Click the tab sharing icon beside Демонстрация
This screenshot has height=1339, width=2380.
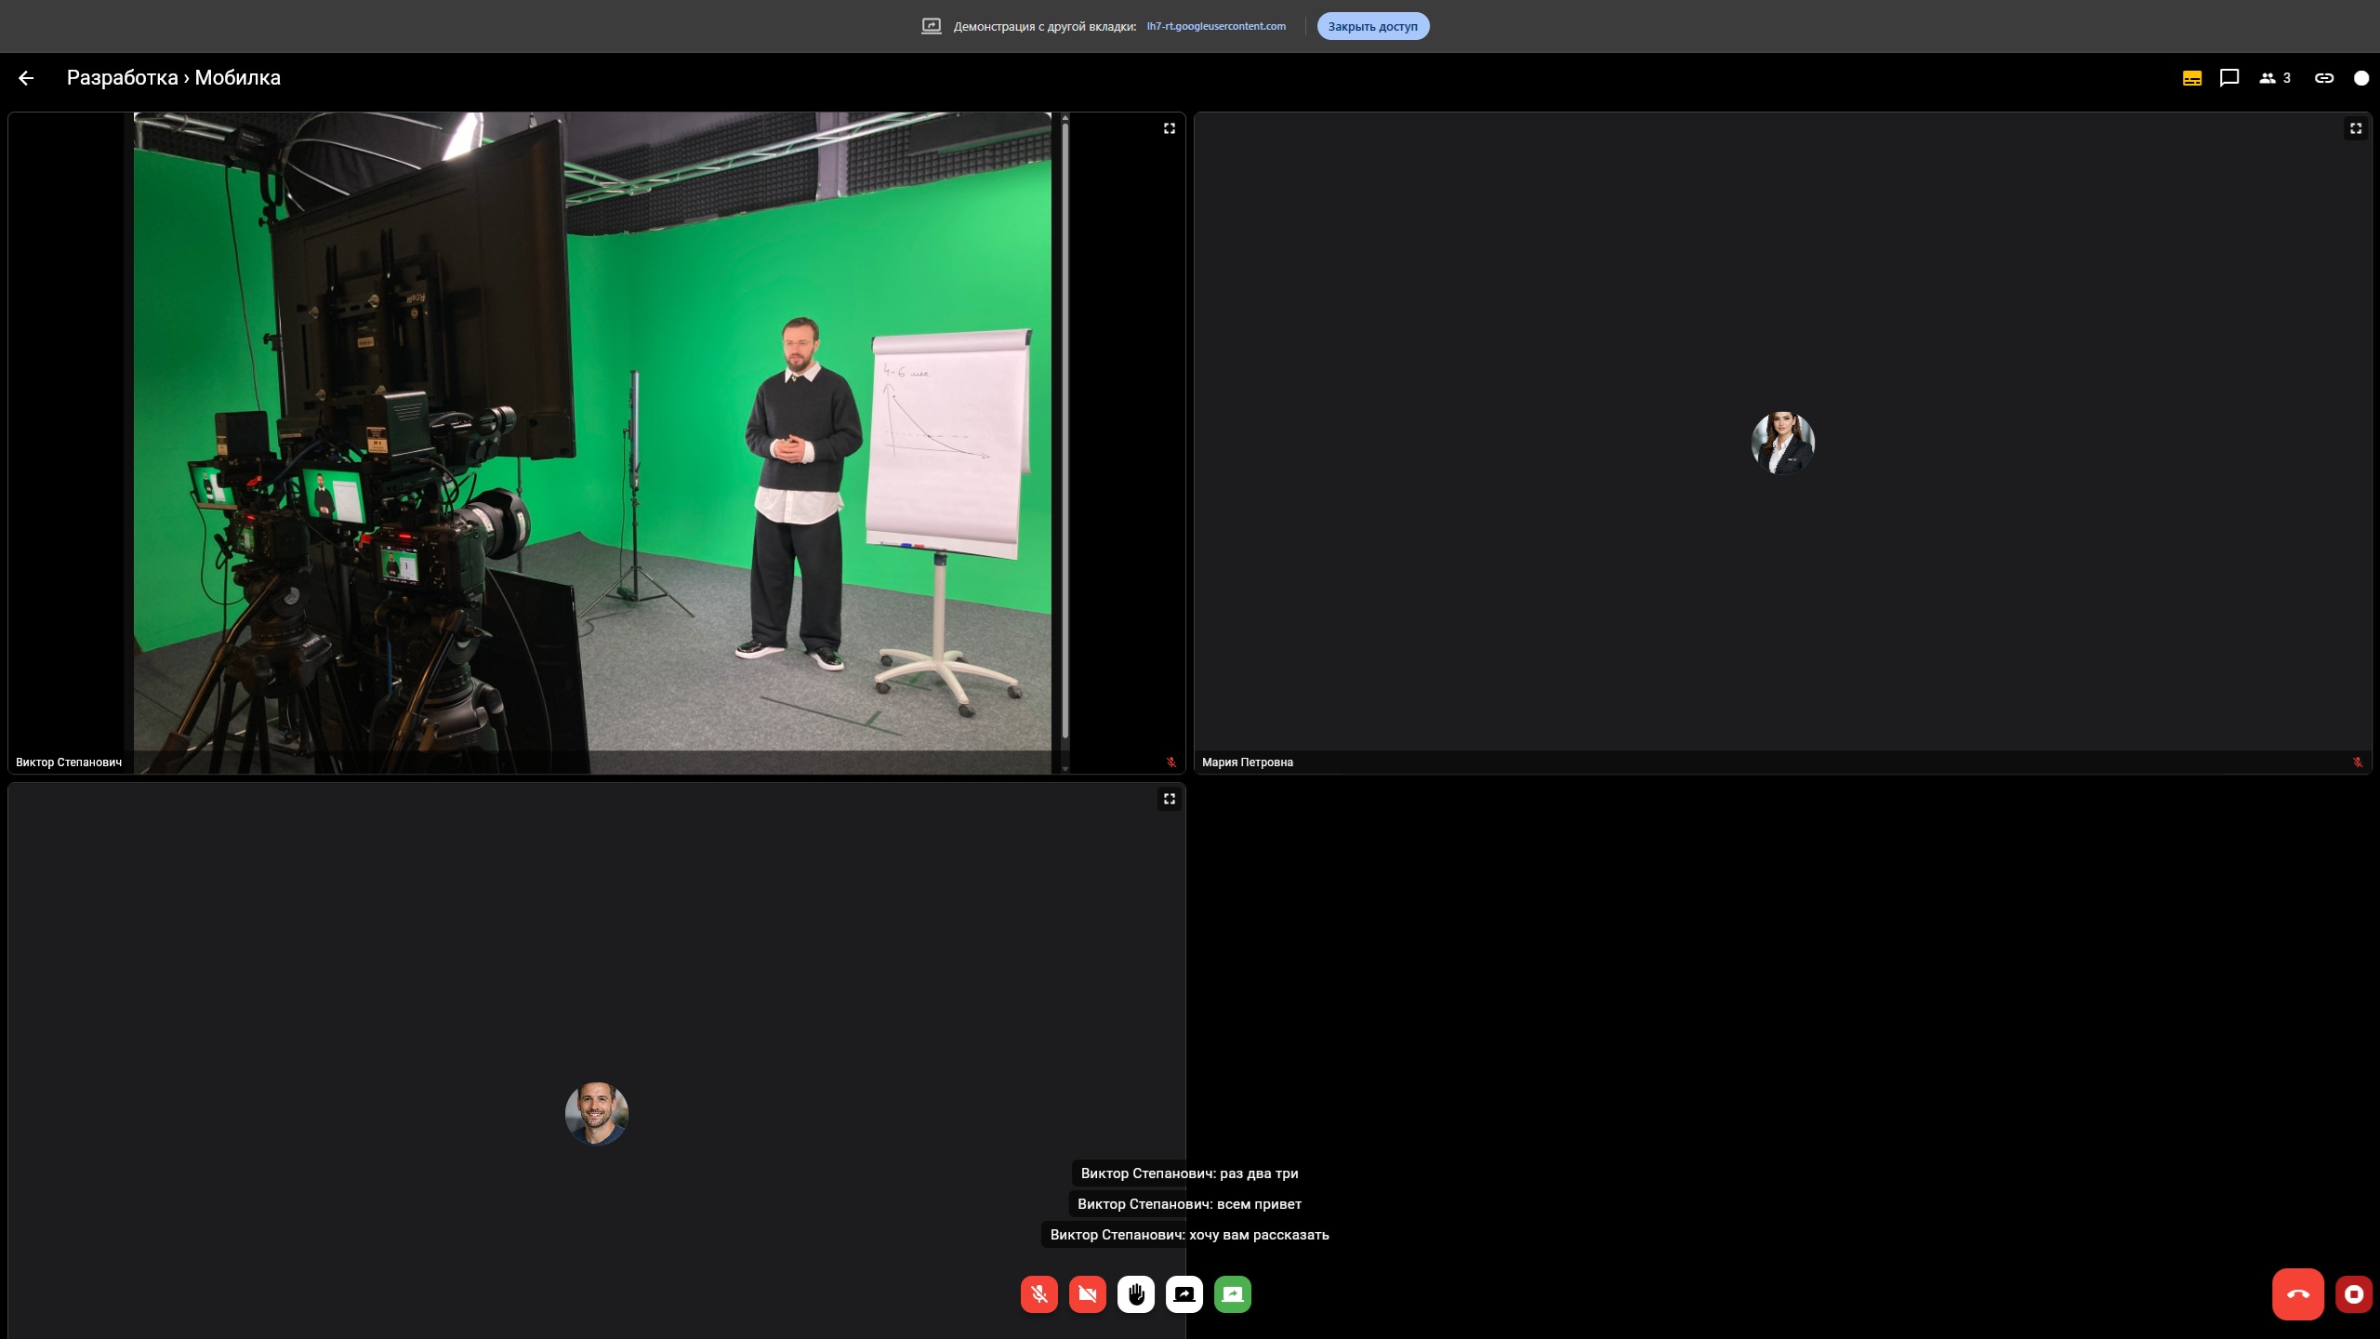[x=932, y=26]
